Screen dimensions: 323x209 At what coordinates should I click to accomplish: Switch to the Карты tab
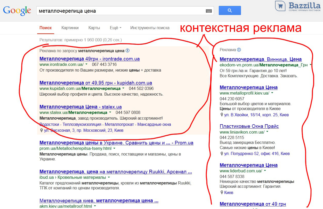pyautogui.click(x=94, y=28)
